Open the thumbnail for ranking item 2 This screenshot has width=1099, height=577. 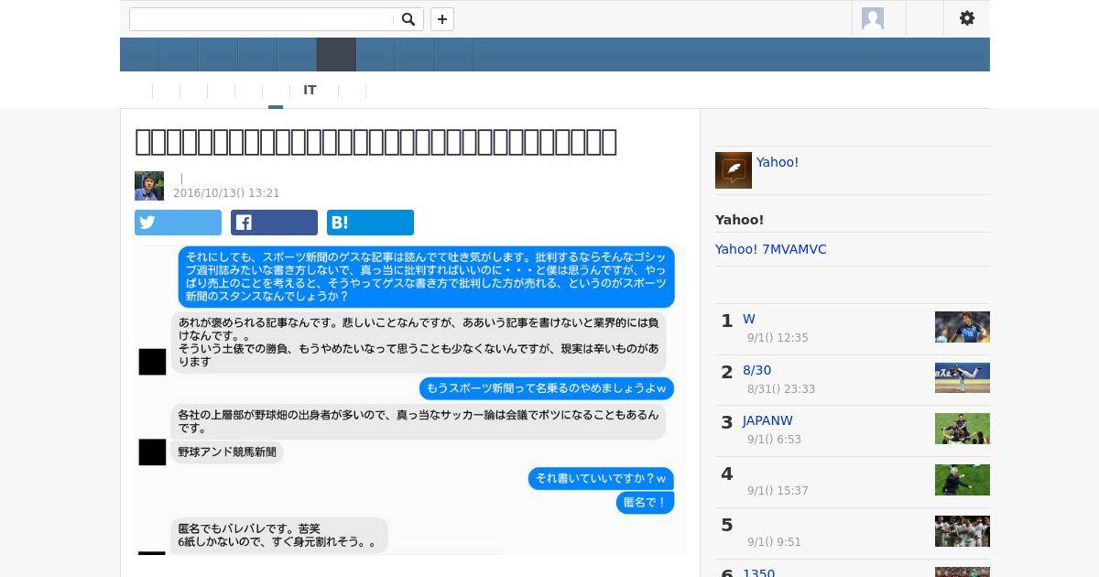pyautogui.click(x=963, y=377)
